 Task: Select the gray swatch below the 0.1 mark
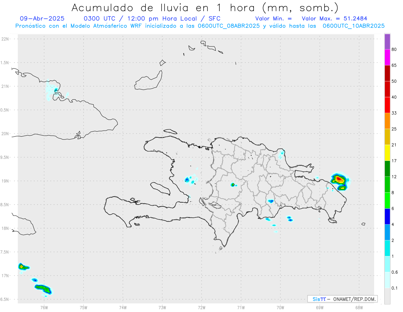[x=387, y=296]
